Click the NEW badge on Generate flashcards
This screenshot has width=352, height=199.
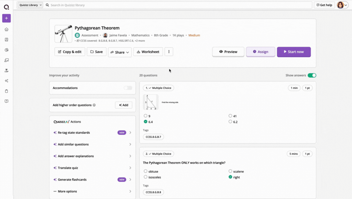click(x=122, y=180)
